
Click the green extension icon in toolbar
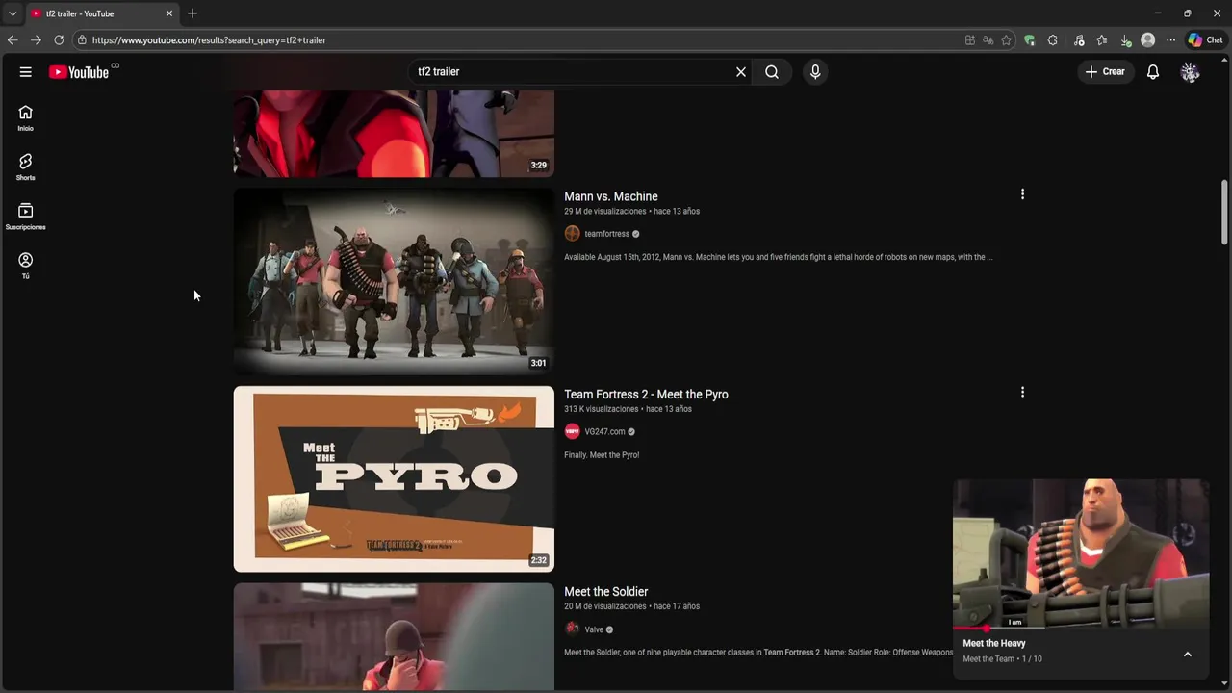point(1029,40)
